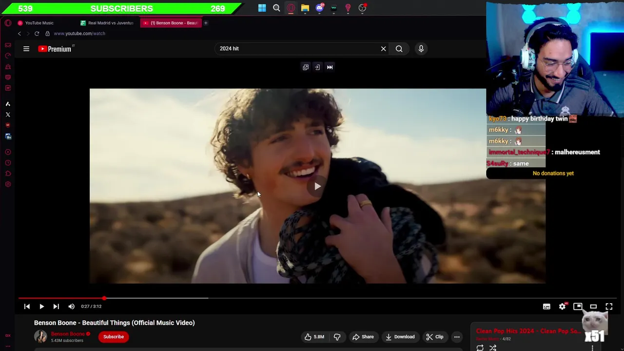Toggle subtitles/closed captions
This screenshot has height=351, width=624.
point(546,307)
